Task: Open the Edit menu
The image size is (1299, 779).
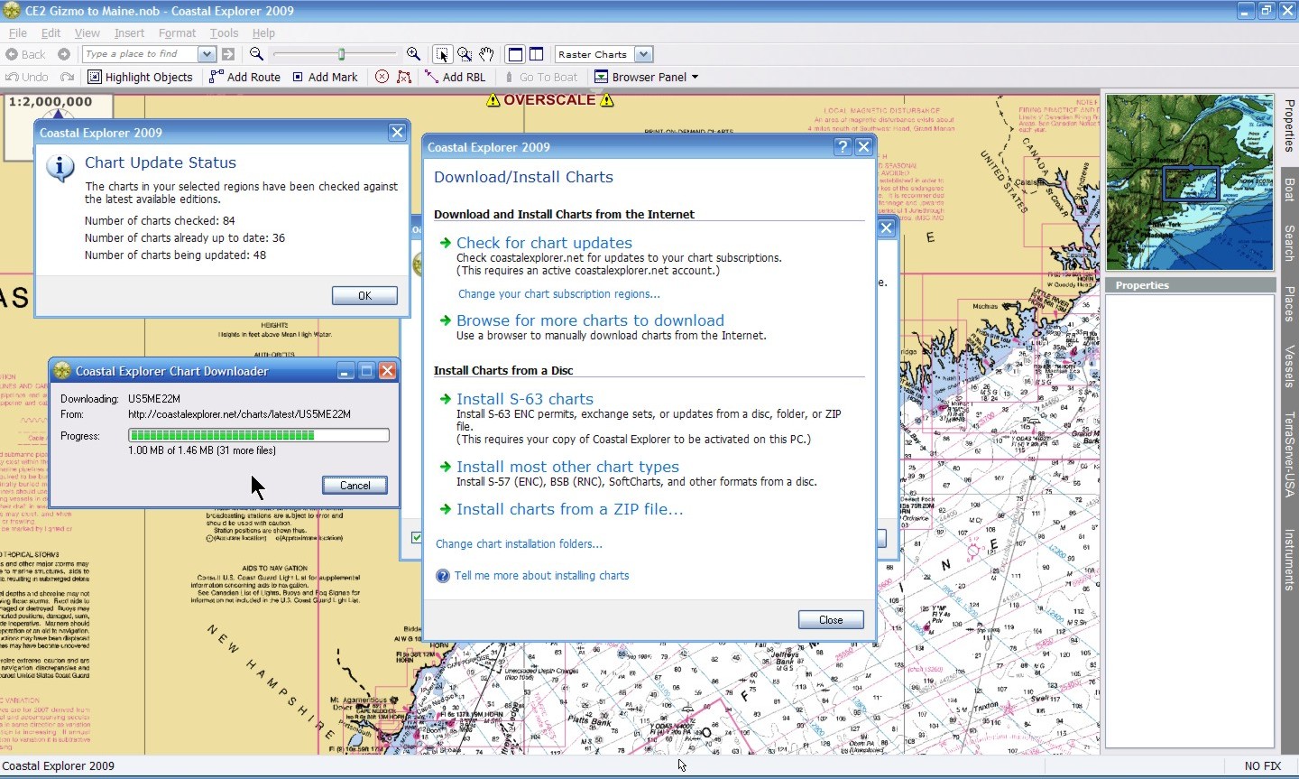Action: (51, 32)
